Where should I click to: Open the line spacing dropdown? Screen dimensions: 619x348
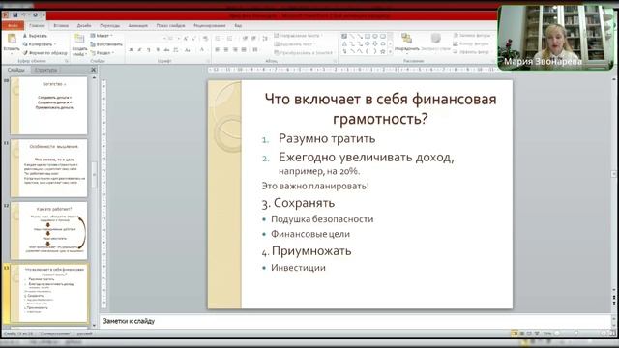point(265,39)
